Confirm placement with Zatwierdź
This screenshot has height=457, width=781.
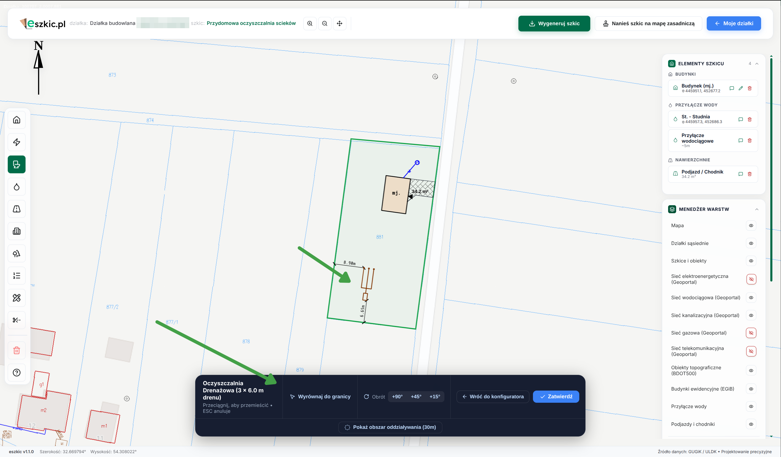[556, 397]
